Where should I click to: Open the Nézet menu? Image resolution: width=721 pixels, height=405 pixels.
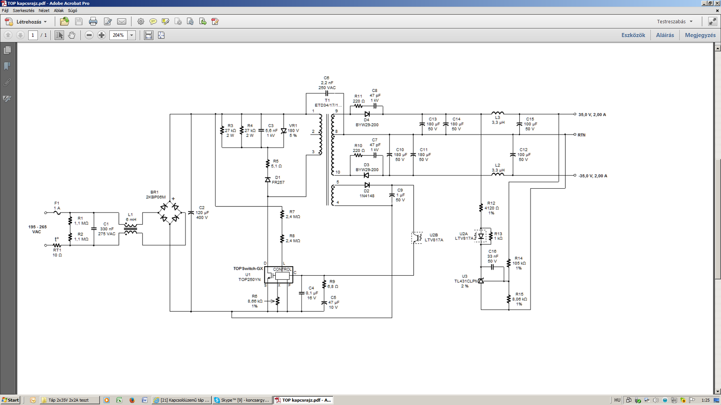click(x=44, y=11)
